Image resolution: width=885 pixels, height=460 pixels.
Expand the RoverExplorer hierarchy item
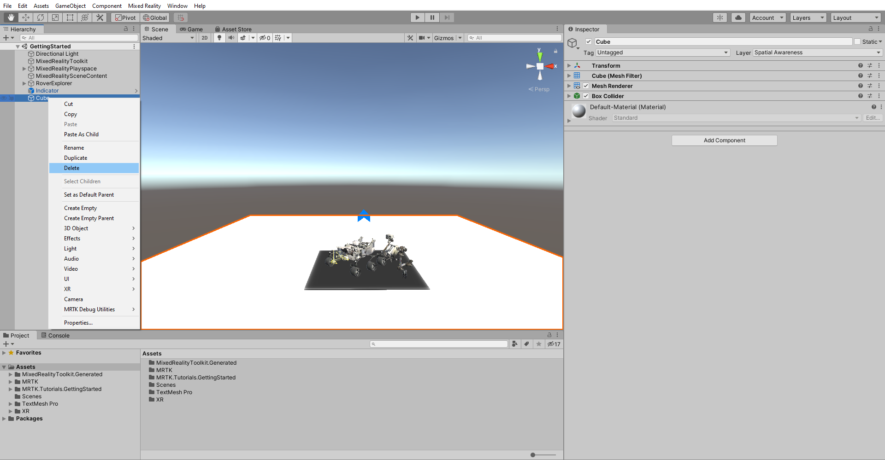tap(24, 83)
